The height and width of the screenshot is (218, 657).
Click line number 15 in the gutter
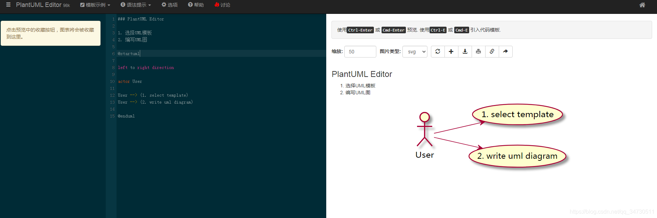112,116
